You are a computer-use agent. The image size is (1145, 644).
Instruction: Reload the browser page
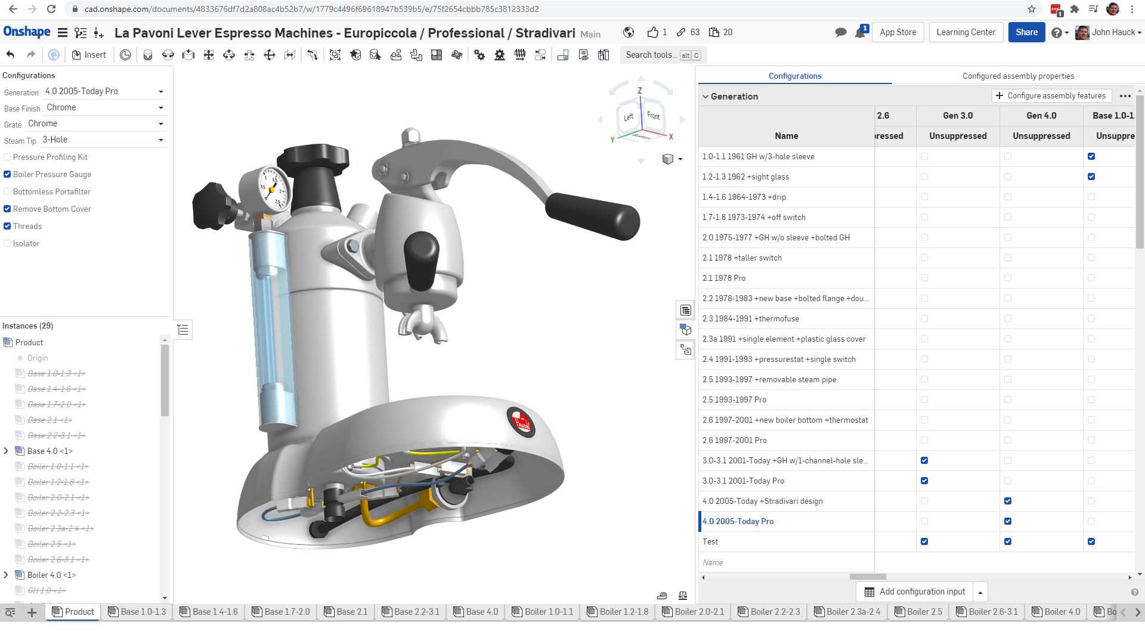pos(51,9)
